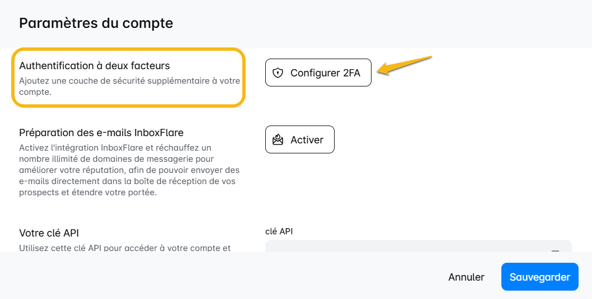The image size is (592, 299).
Task: Click the InboxFlare integration description paragraph
Action: tap(129, 170)
